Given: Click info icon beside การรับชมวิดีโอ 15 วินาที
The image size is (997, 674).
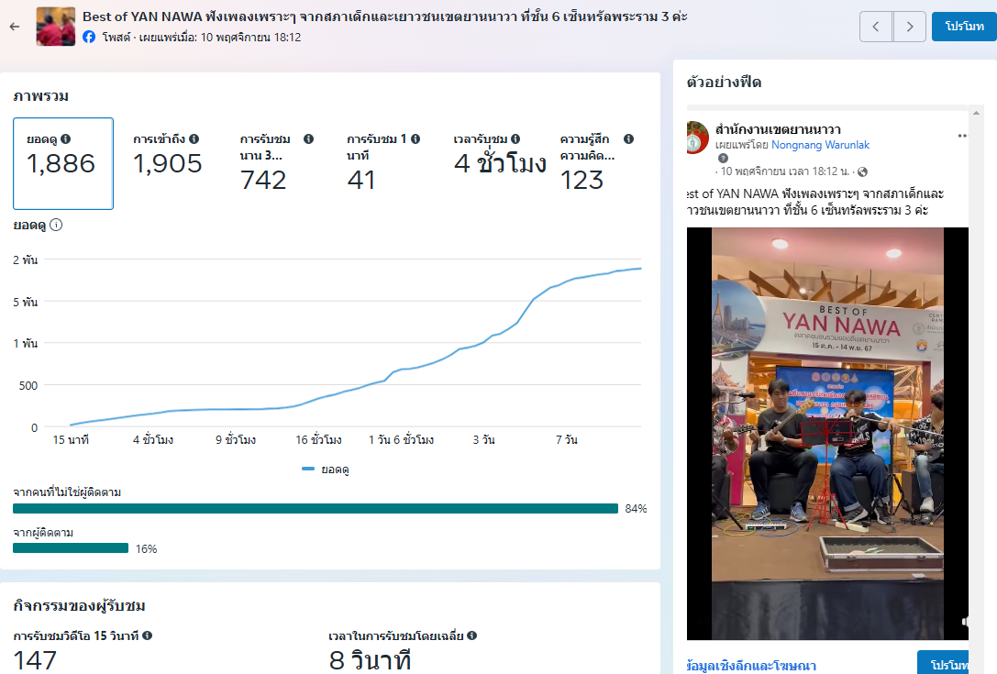Looking at the screenshot, I should click(x=147, y=635).
